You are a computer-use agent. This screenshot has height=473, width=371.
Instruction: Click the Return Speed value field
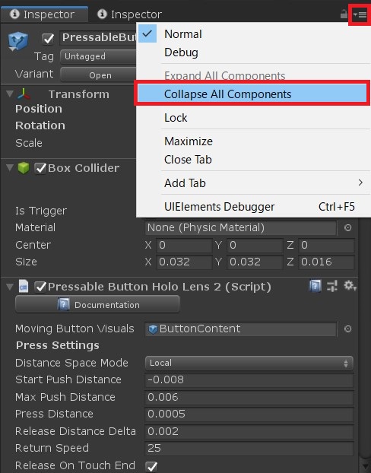pyautogui.click(x=249, y=449)
